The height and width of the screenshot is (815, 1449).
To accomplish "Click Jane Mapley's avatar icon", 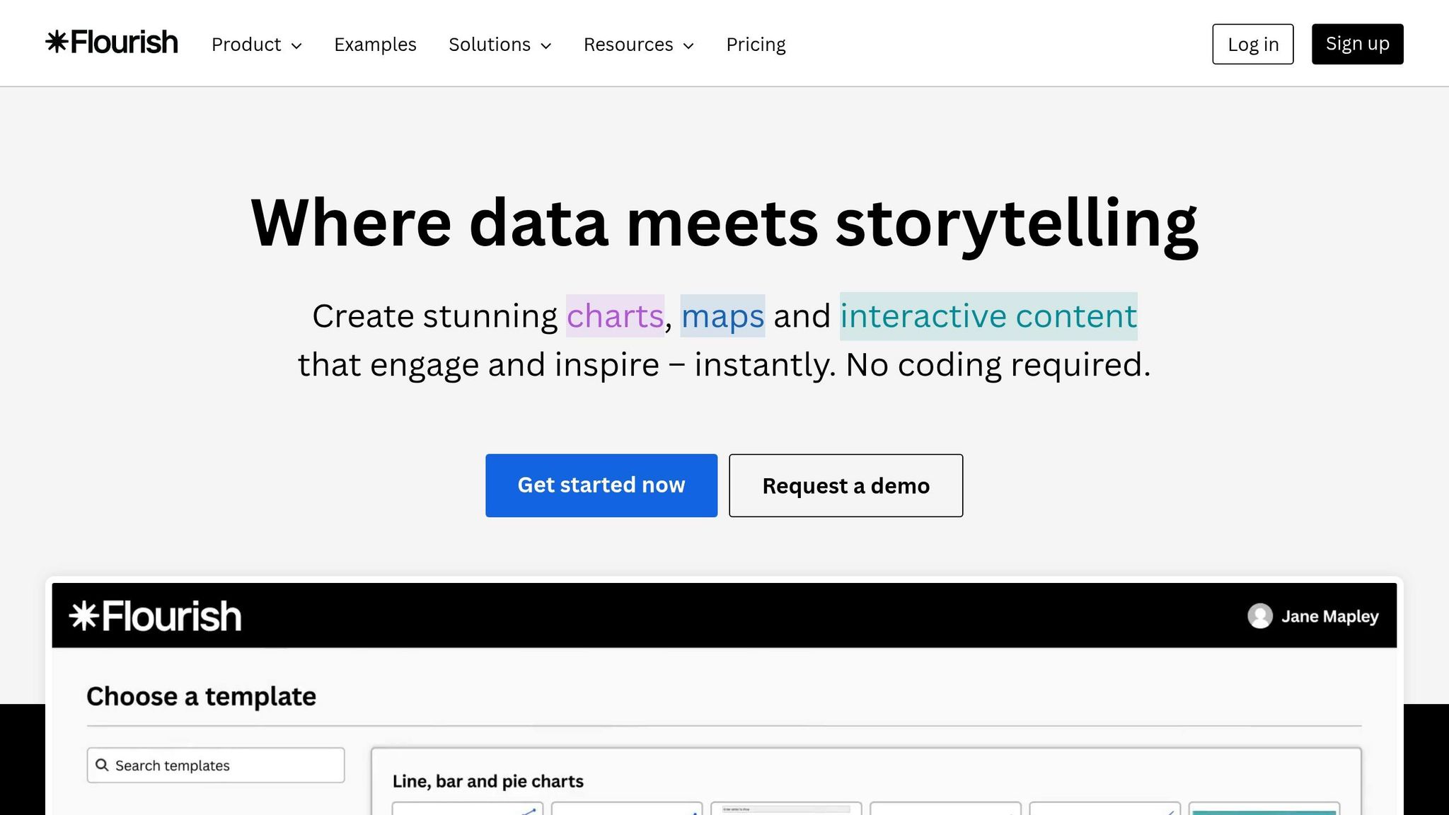I will [1259, 615].
